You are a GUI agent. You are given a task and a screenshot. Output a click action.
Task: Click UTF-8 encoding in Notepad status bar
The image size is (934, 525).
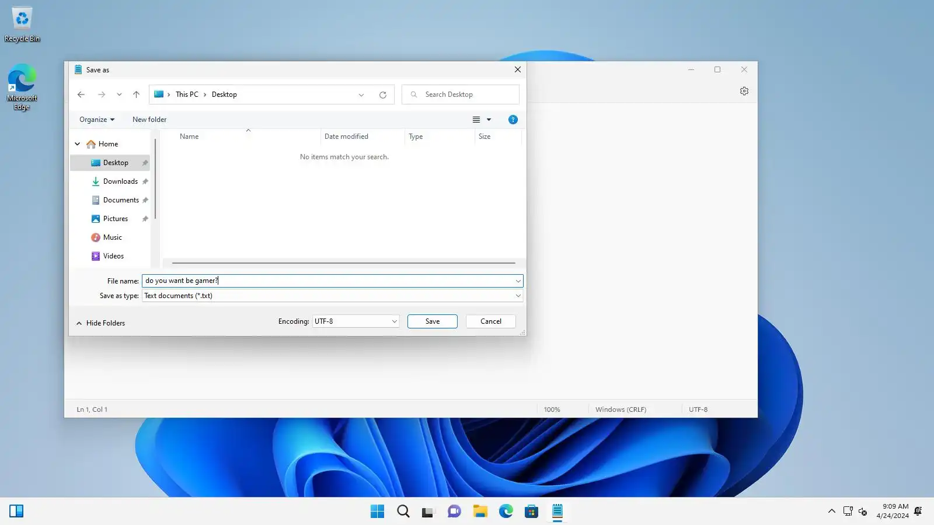click(x=698, y=409)
